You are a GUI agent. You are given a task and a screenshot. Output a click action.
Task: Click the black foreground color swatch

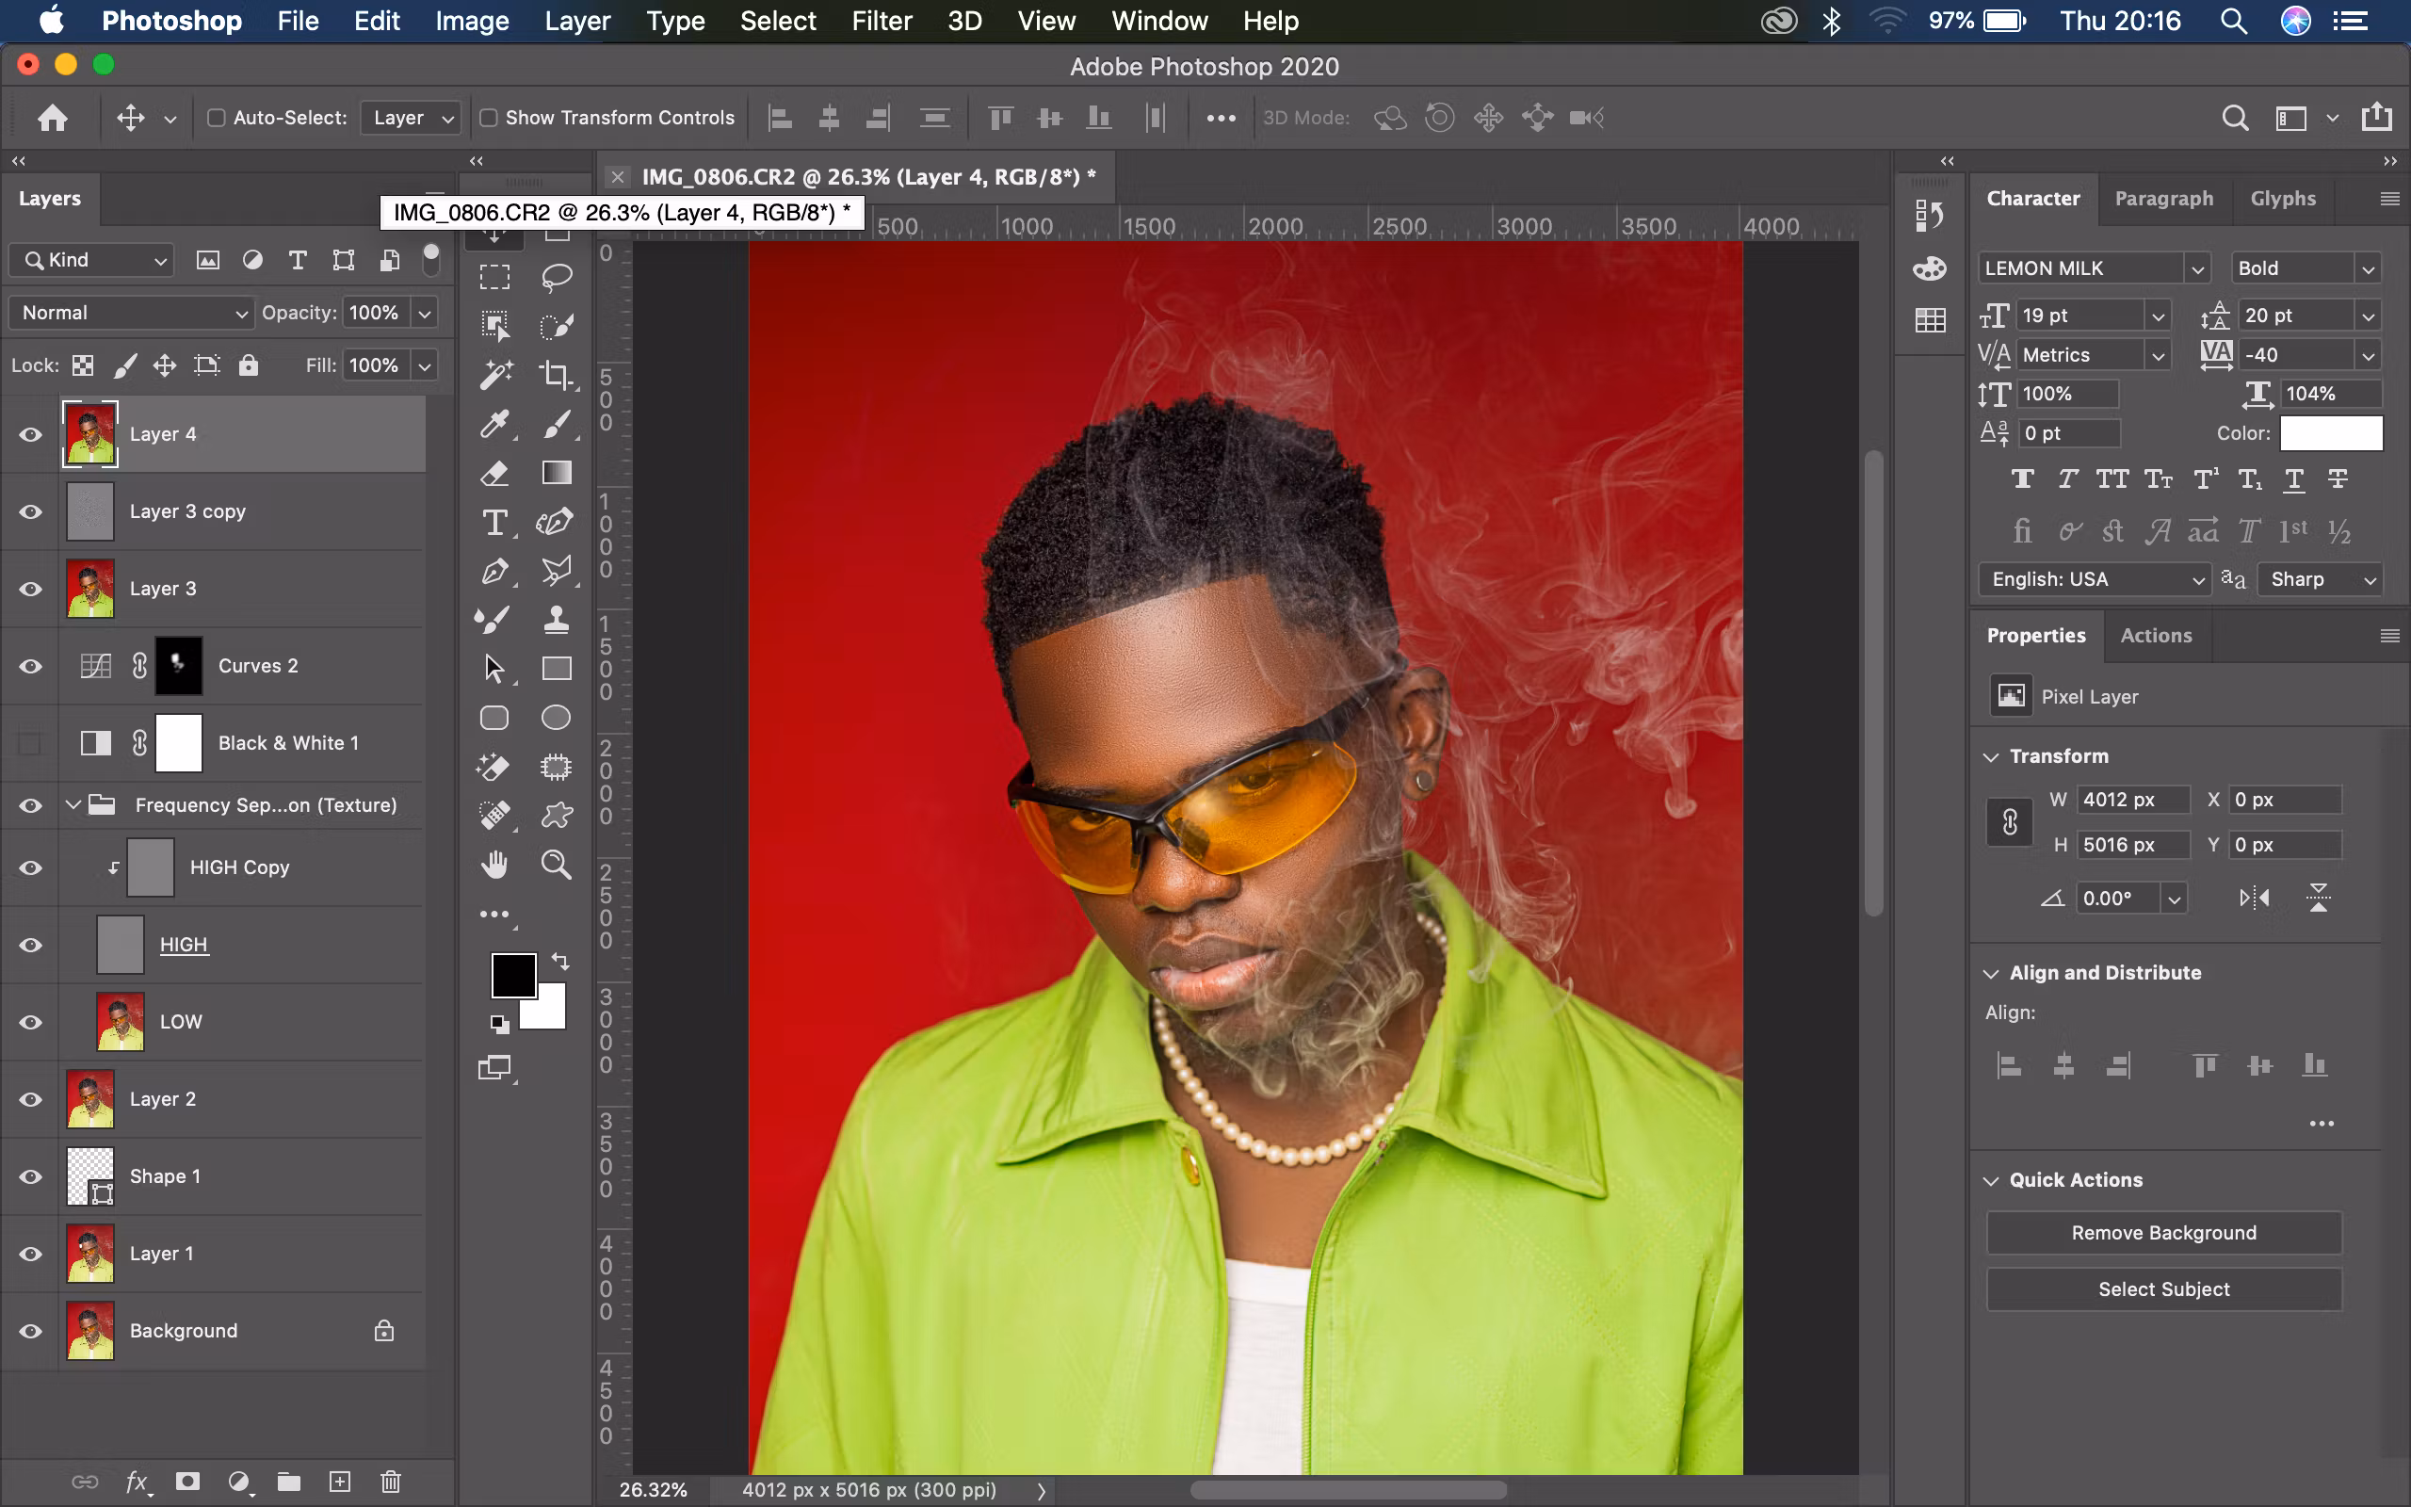click(x=512, y=975)
